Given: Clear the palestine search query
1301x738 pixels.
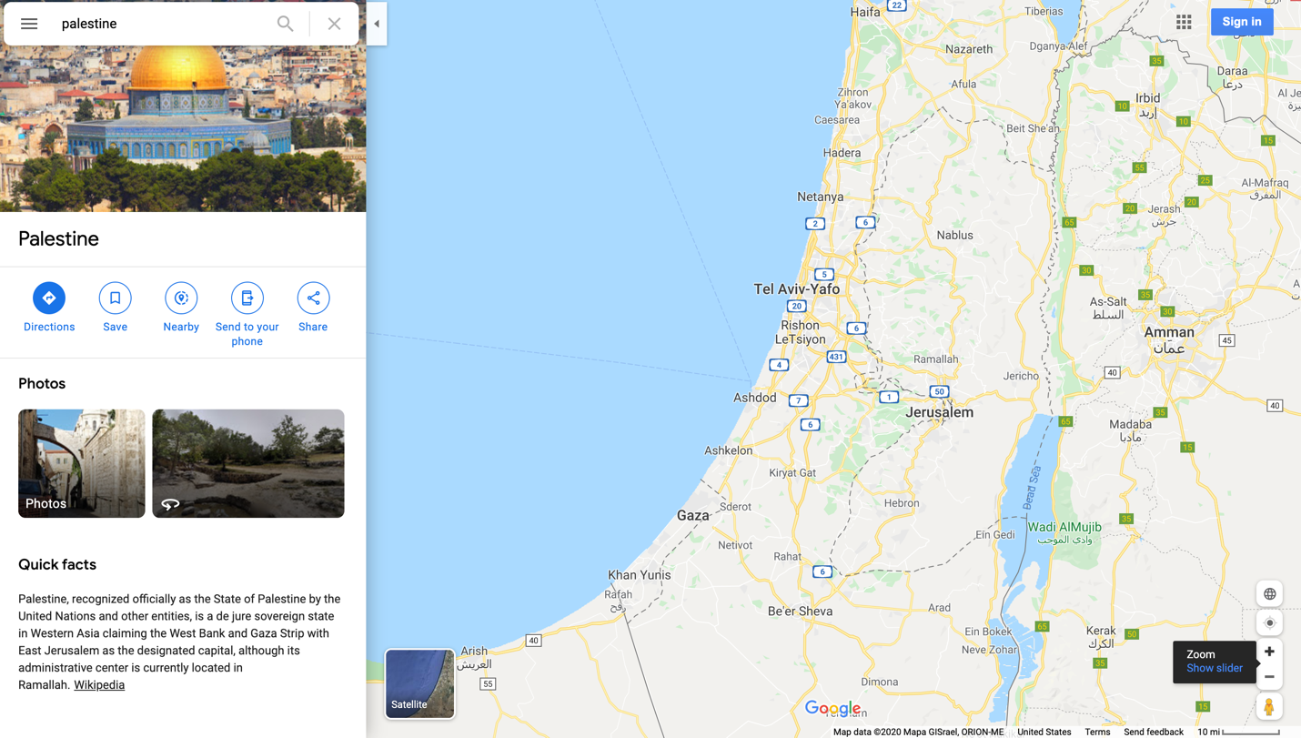Looking at the screenshot, I should coord(334,24).
